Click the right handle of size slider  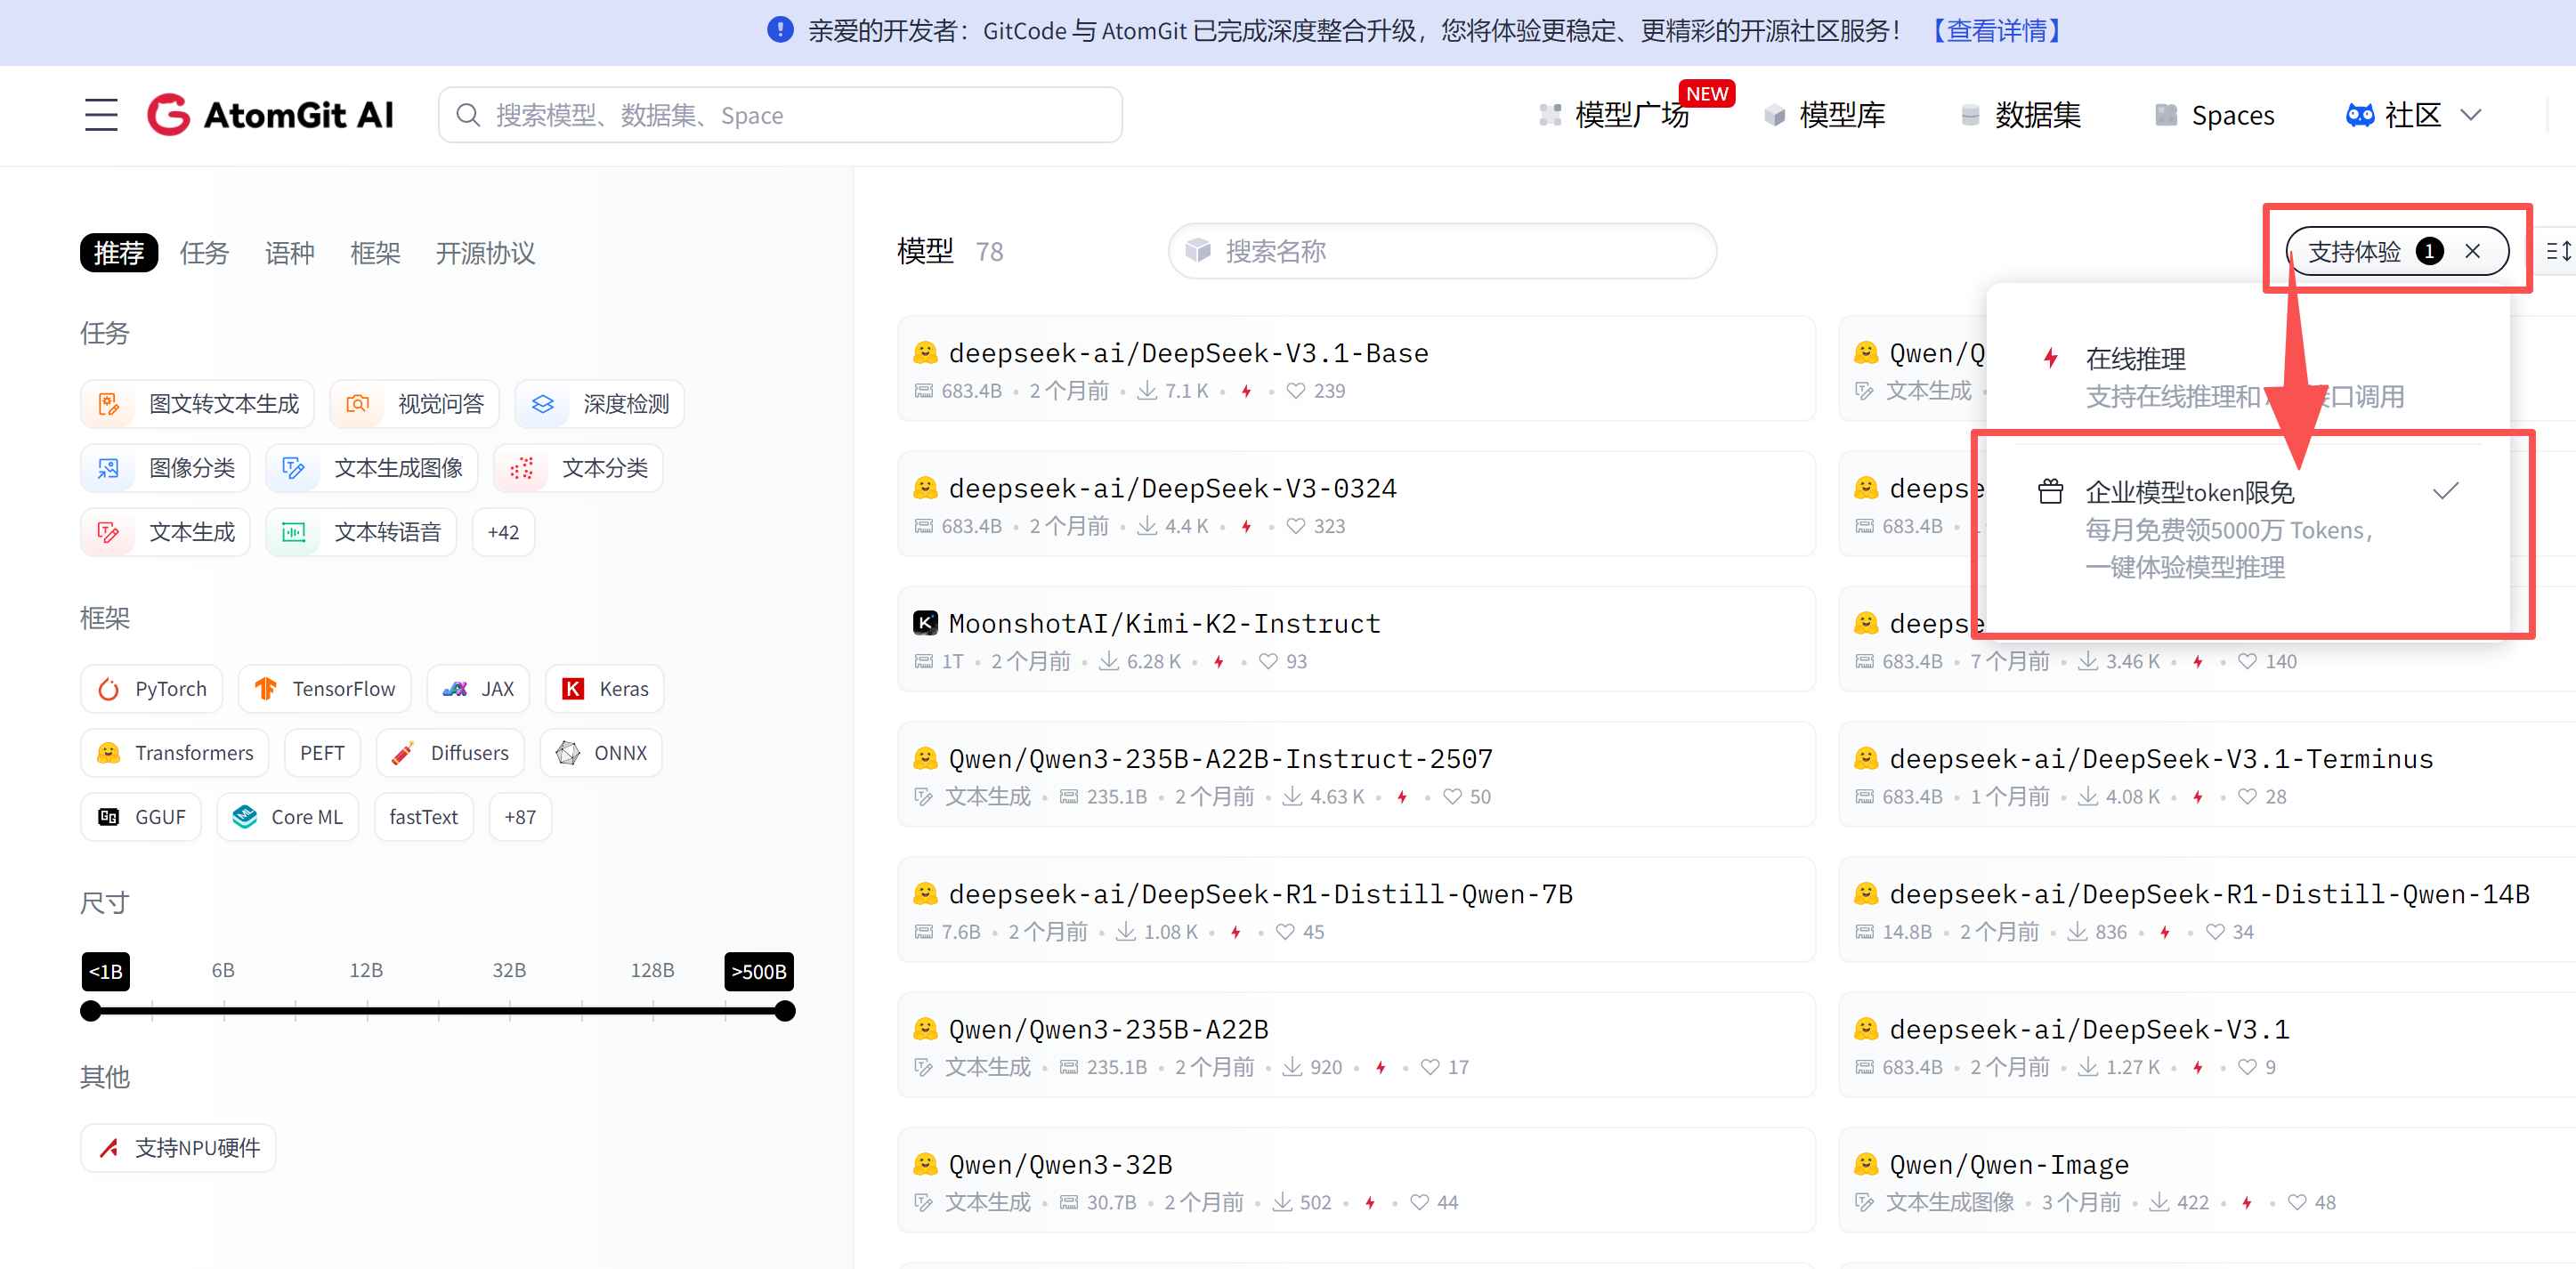[785, 1011]
